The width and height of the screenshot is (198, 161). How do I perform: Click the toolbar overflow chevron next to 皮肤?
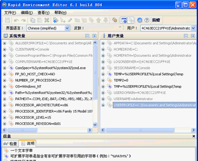tap(120, 27)
